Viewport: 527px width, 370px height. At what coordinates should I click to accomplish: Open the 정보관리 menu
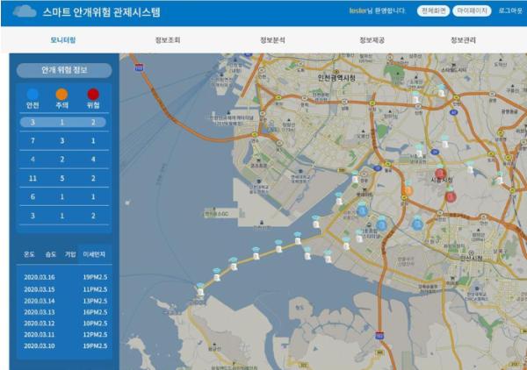point(463,40)
